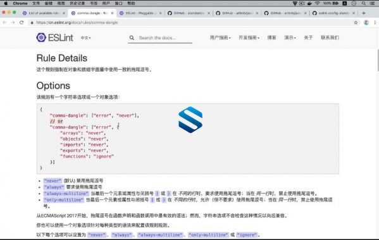Open the macOS Spotlight search icon
This screenshot has width=379, height=240.
click(364, 3)
